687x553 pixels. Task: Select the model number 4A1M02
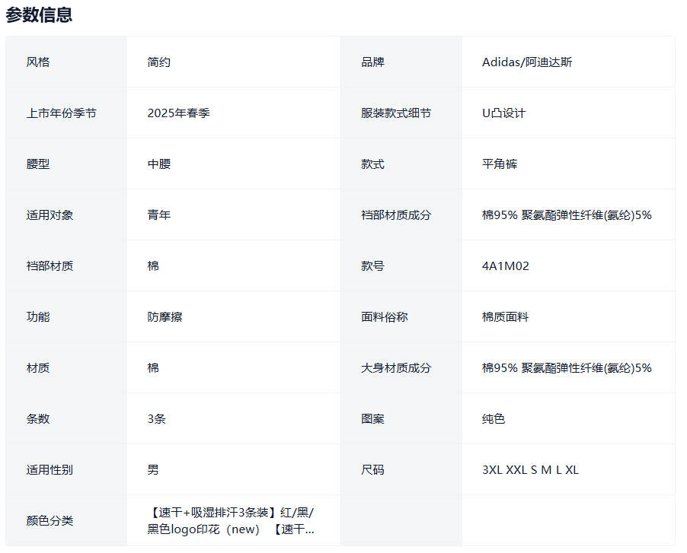coord(506,266)
